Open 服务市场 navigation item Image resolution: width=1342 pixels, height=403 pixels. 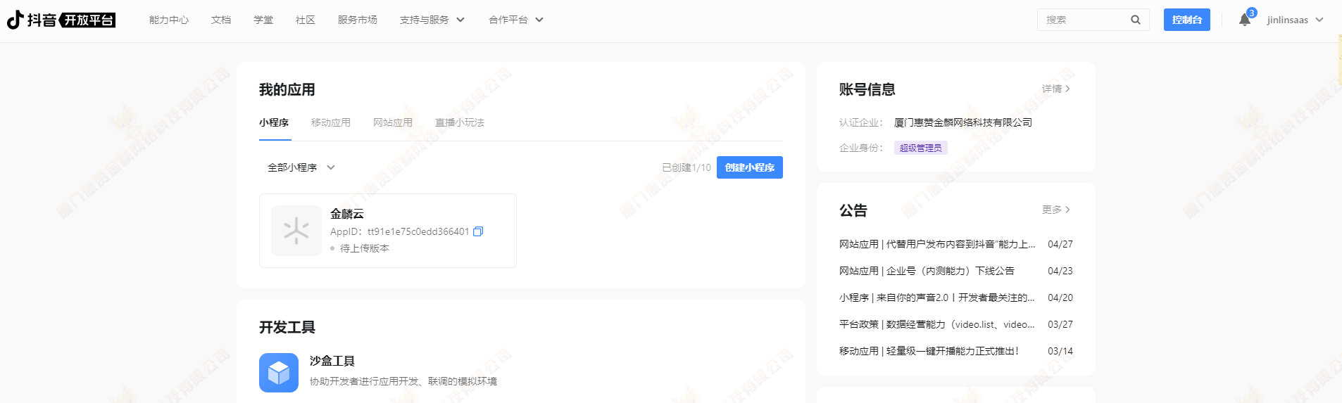(358, 20)
